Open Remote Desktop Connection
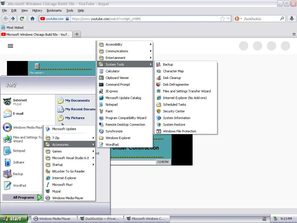The width and height of the screenshot is (297, 223). (x=125, y=125)
